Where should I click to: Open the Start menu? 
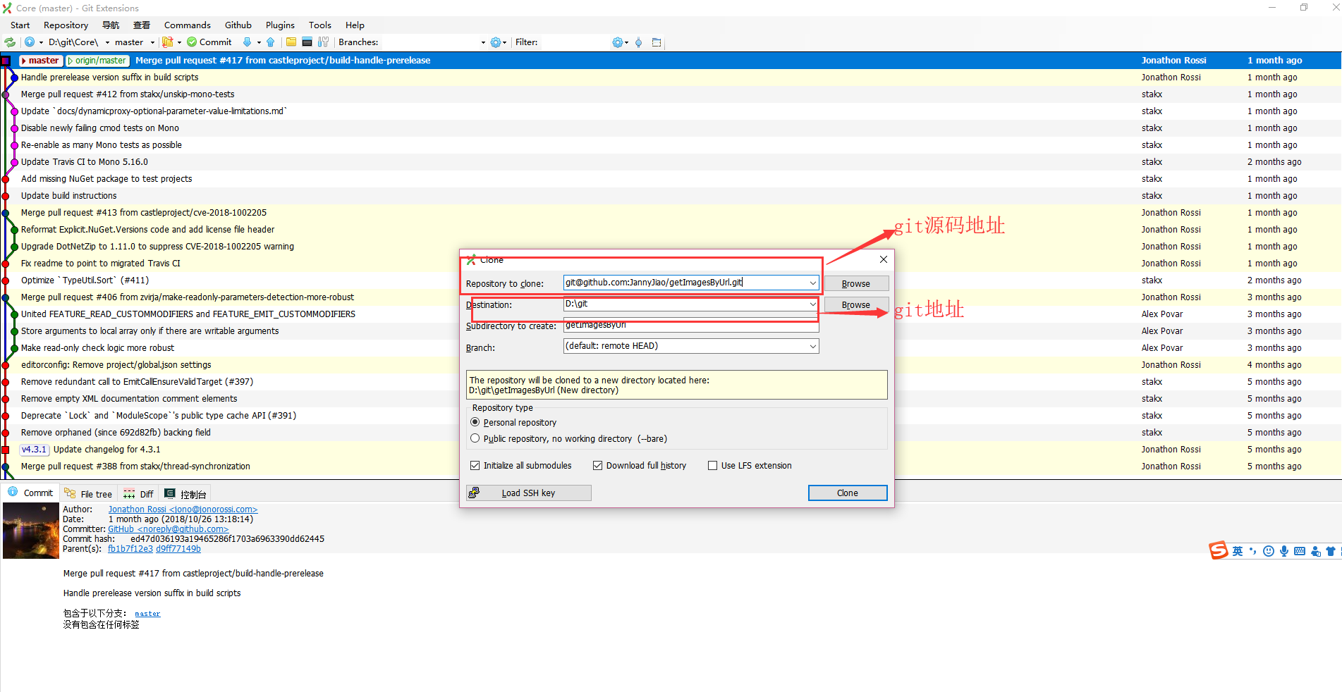(x=20, y=25)
